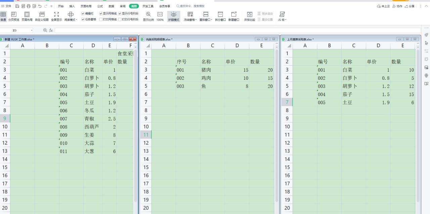This screenshot has height=214, width=430.
Task: Uncheck the Formula Bar (编辑栏) checkbox
Action: click(x=83, y=13)
